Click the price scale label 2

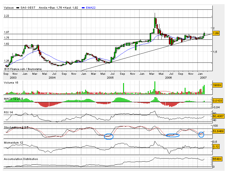pos(214,28)
